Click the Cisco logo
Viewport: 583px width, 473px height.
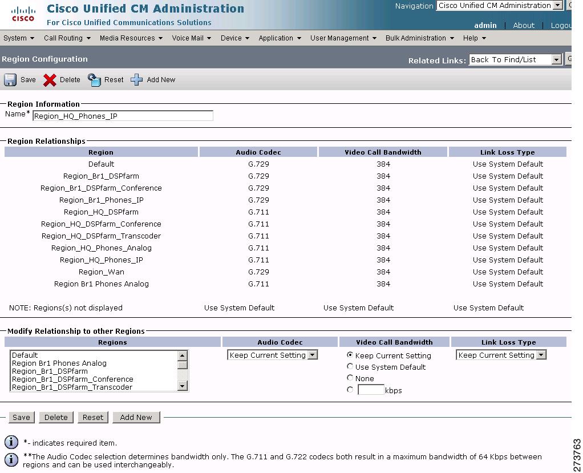[23, 14]
